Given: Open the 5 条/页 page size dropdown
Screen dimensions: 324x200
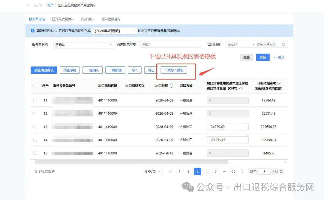Looking at the screenshot, I should [153, 172].
